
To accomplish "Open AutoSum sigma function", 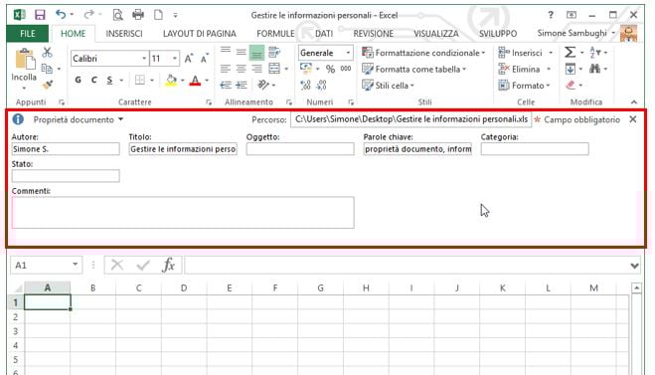I will (x=570, y=53).
